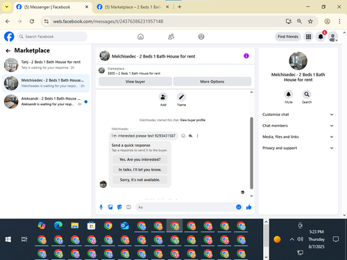
Task: Open the Facebook menu grid icon
Action: tap(308, 37)
